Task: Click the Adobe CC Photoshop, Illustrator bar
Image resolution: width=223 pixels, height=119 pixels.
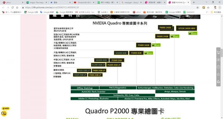Action: click(x=94, y=98)
